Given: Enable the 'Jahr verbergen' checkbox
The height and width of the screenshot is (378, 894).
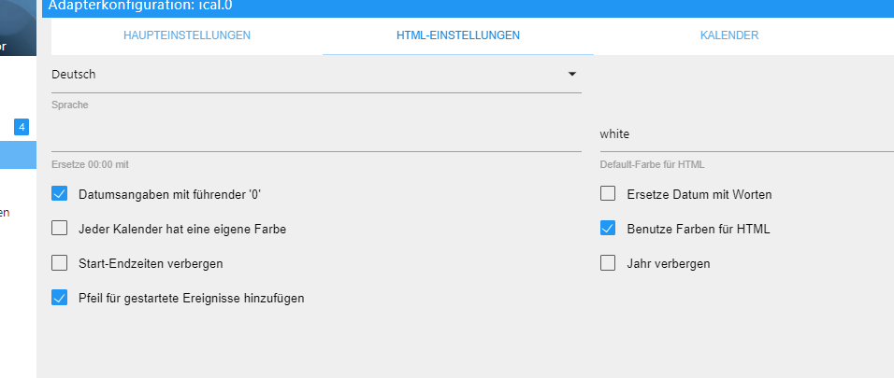Looking at the screenshot, I should pyautogui.click(x=608, y=263).
